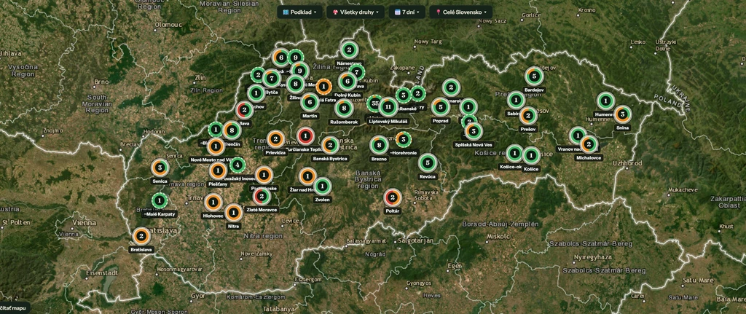Open the Celé Slovensko region selector
The height and width of the screenshot is (314, 746).
pyautogui.click(x=460, y=12)
